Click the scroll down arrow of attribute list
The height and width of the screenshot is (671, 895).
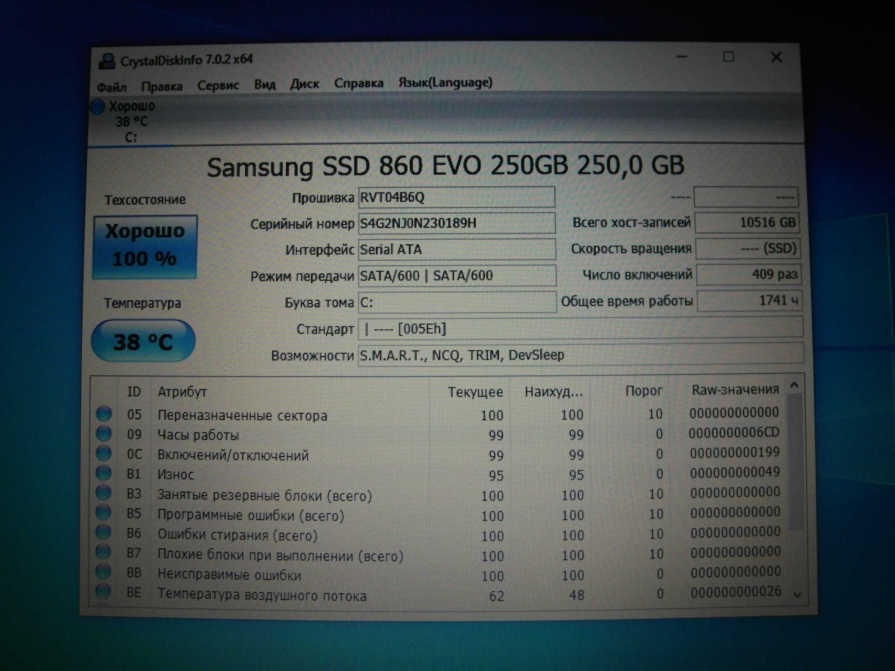click(x=798, y=595)
